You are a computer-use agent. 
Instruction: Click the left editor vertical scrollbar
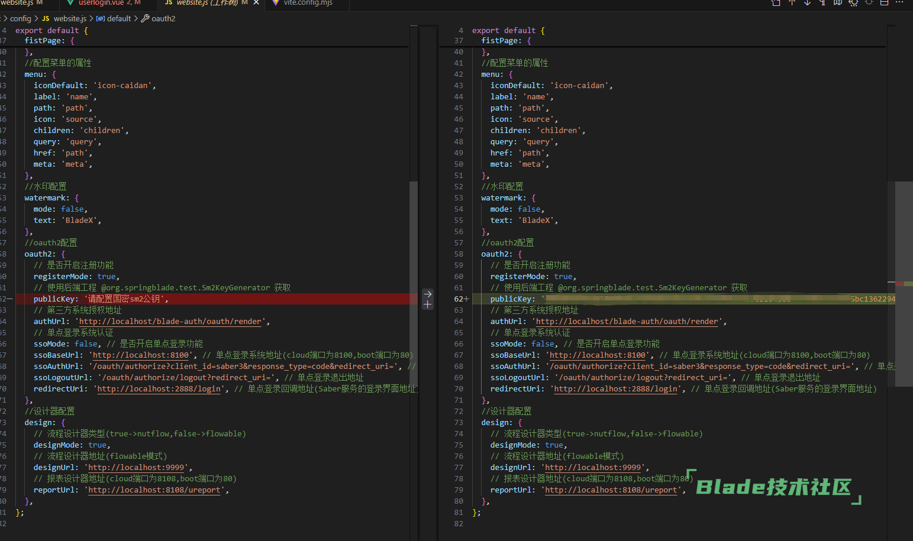coord(414,237)
